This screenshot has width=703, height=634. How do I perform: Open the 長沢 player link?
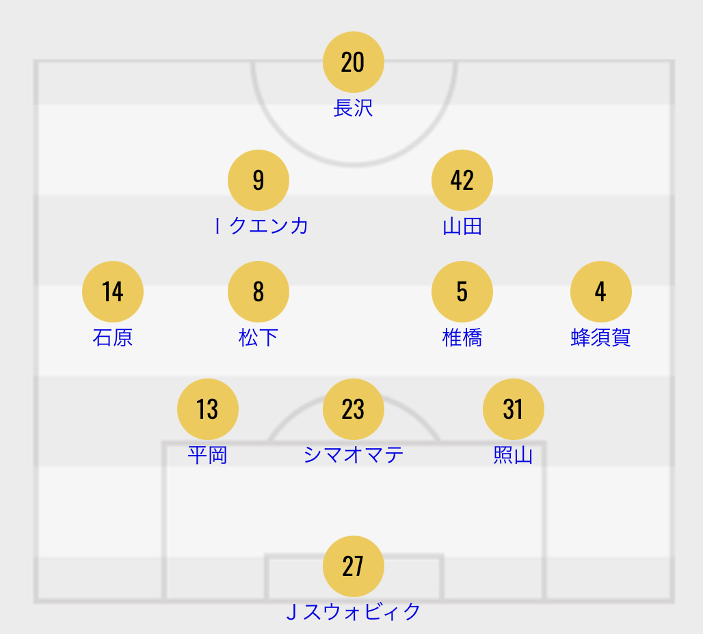tap(353, 109)
